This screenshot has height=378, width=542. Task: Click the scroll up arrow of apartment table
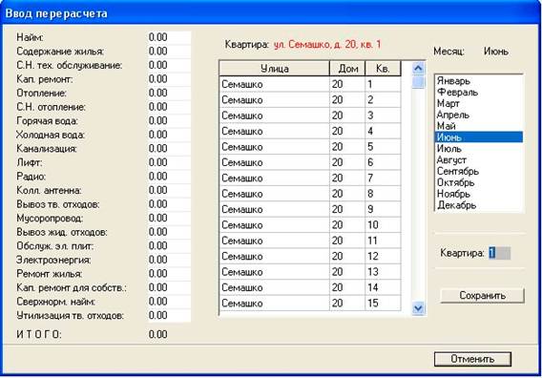[x=418, y=69]
